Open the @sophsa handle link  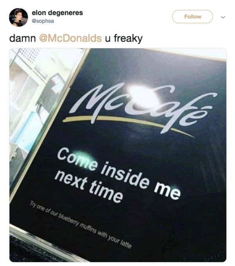[x=43, y=21]
